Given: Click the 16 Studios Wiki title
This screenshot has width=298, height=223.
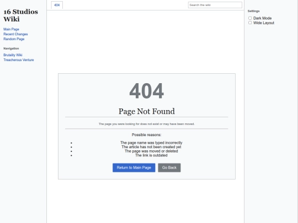Looking at the screenshot, I should click(20, 15).
